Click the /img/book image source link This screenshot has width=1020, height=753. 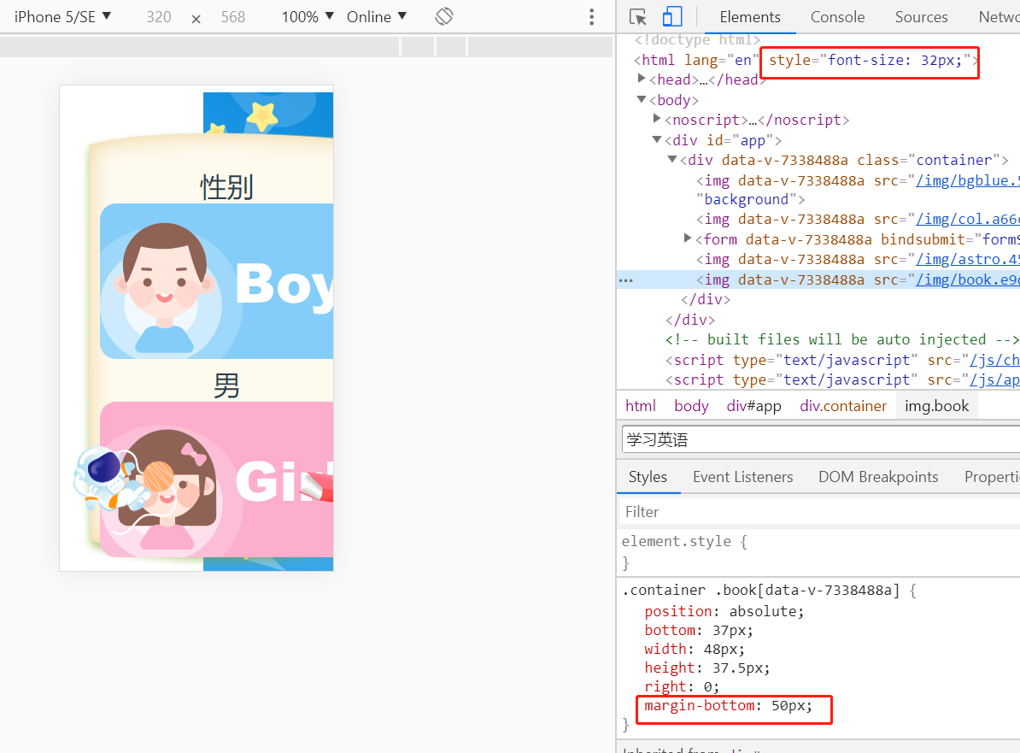tap(967, 279)
